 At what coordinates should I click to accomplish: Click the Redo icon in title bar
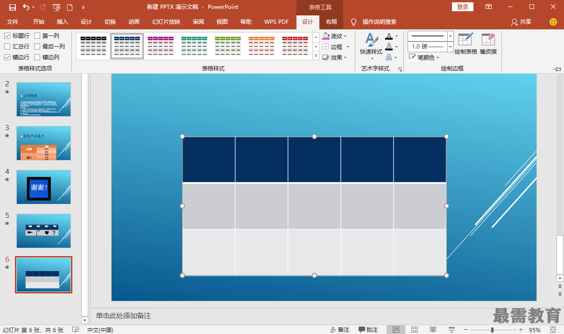pyautogui.click(x=42, y=7)
